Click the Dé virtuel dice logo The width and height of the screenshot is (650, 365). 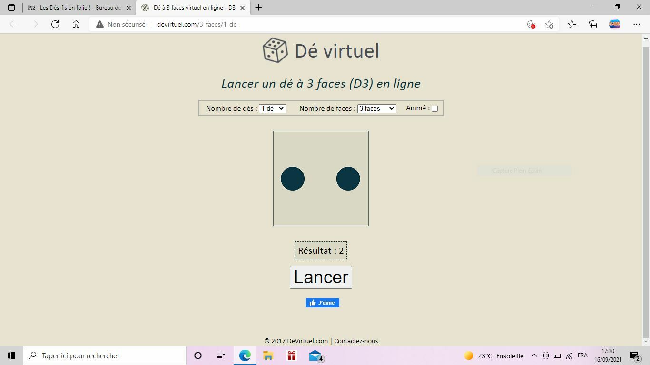[275, 50]
